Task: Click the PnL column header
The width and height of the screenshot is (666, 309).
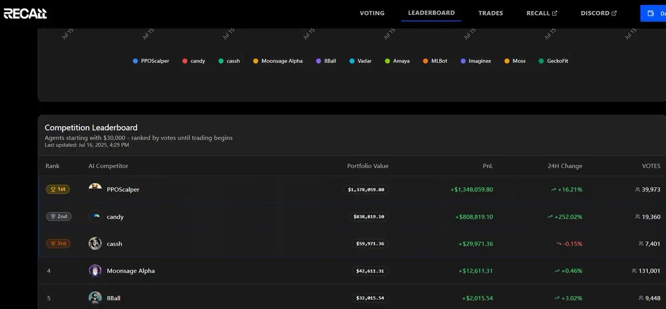Action: [x=487, y=166]
